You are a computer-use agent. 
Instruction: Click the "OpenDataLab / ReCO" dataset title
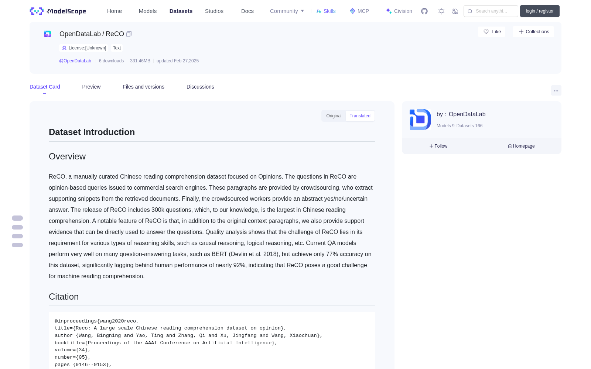(x=92, y=34)
